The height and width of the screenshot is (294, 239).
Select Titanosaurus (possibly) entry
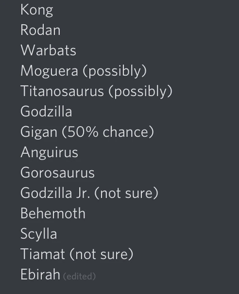pyautogui.click(x=96, y=91)
